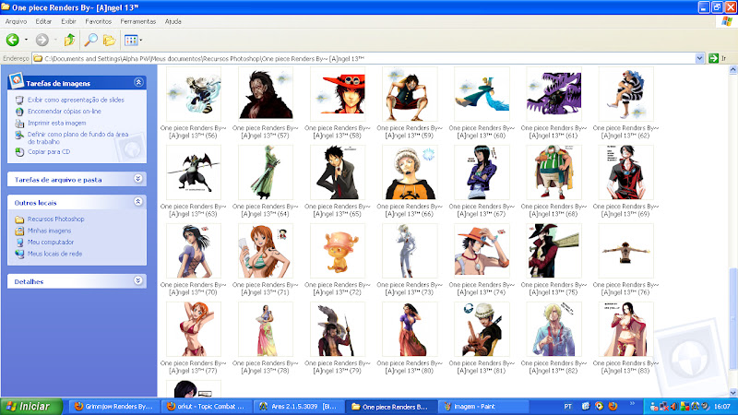Click Definir como plano de fundo

pyautogui.click(x=77, y=137)
